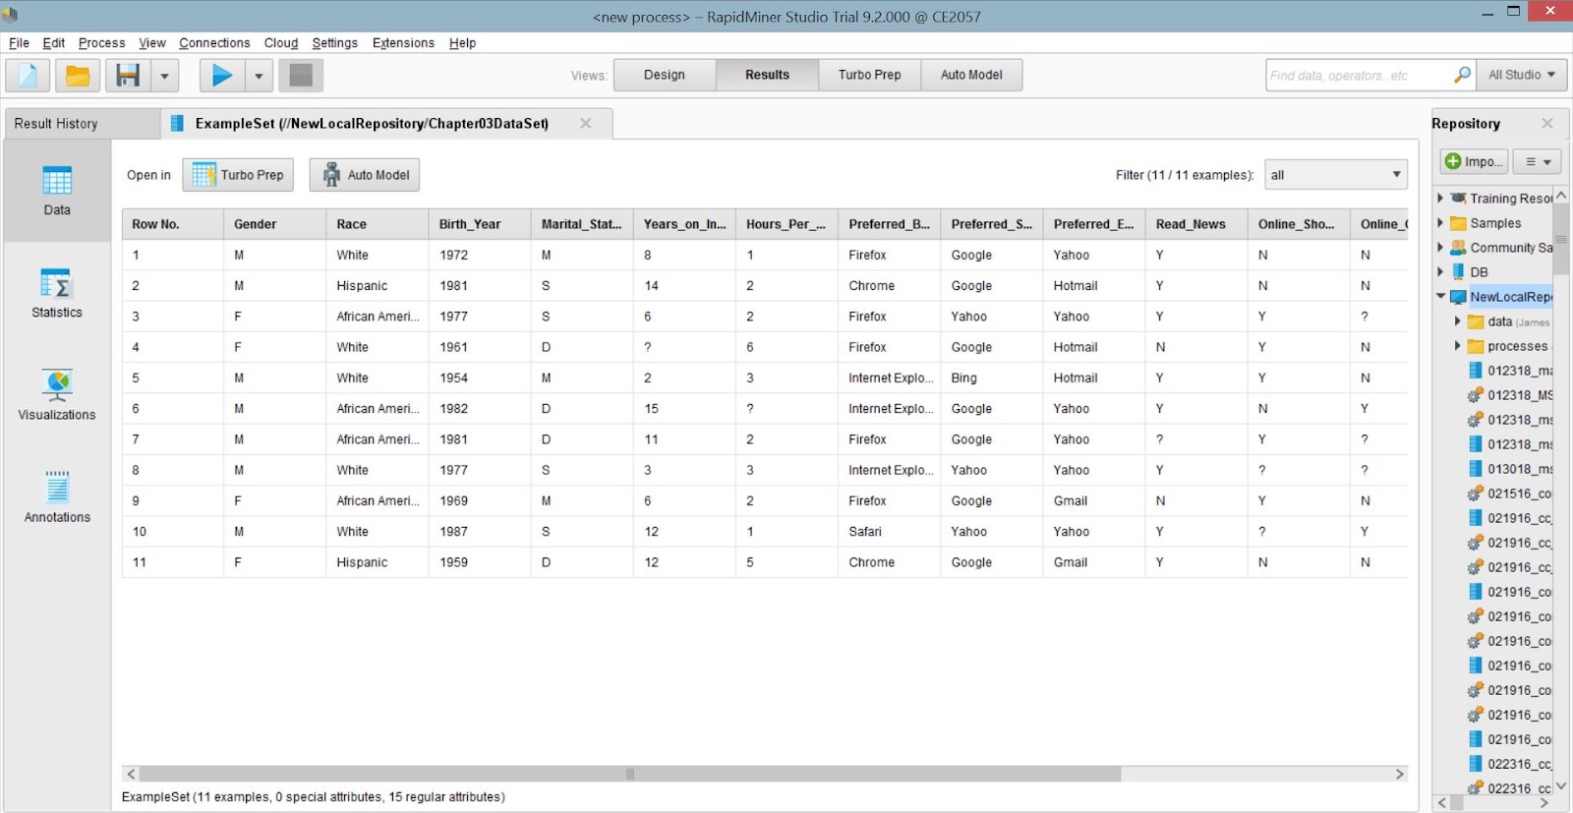Switch to the Auto Model view in Views bar
1573x813 pixels.
click(971, 75)
